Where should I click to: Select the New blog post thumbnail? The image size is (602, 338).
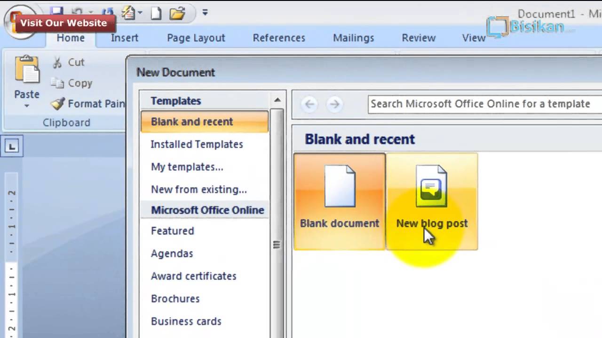(x=432, y=201)
